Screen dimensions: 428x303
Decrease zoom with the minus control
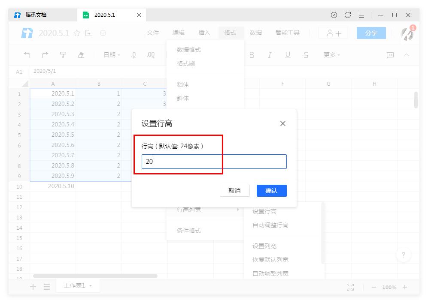pyautogui.click(x=373, y=287)
